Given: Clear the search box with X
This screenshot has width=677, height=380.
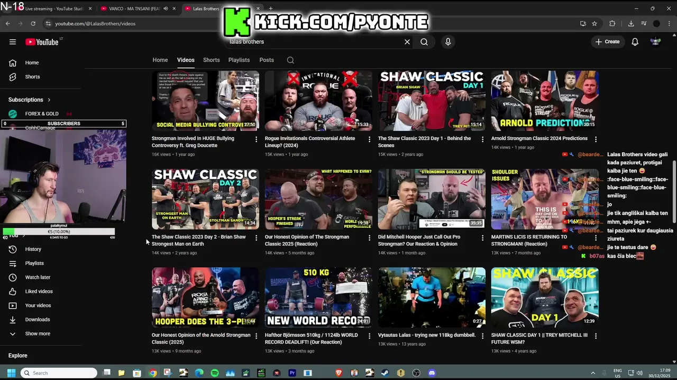Looking at the screenshot, I should (407, 42).
